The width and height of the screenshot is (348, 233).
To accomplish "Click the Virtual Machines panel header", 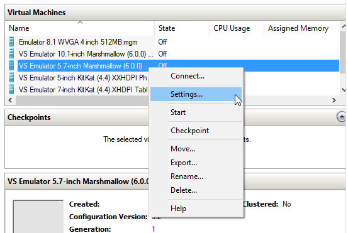I will (x=175, y=13).
